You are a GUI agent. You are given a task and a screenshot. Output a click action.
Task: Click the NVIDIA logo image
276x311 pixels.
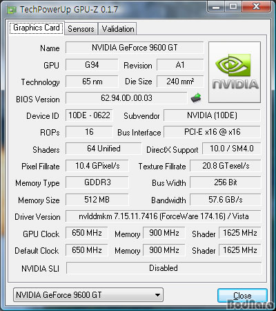pos(235,72)
